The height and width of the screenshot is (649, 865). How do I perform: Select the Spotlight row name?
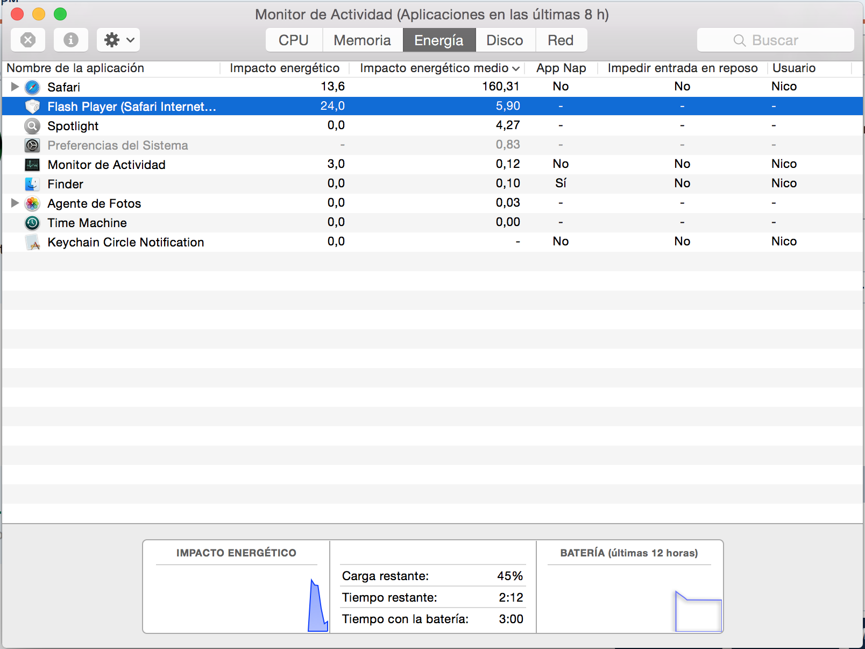(73, 126)
